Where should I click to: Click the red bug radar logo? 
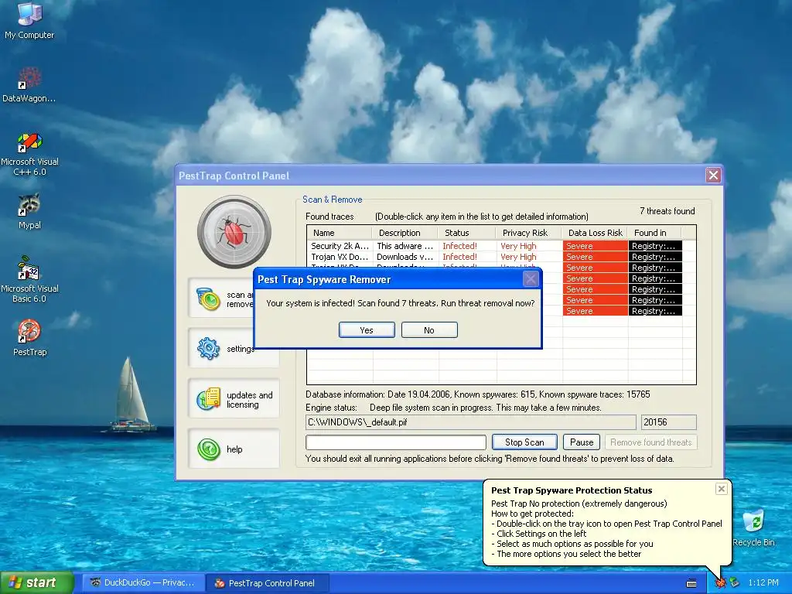(x=234, y=232)
